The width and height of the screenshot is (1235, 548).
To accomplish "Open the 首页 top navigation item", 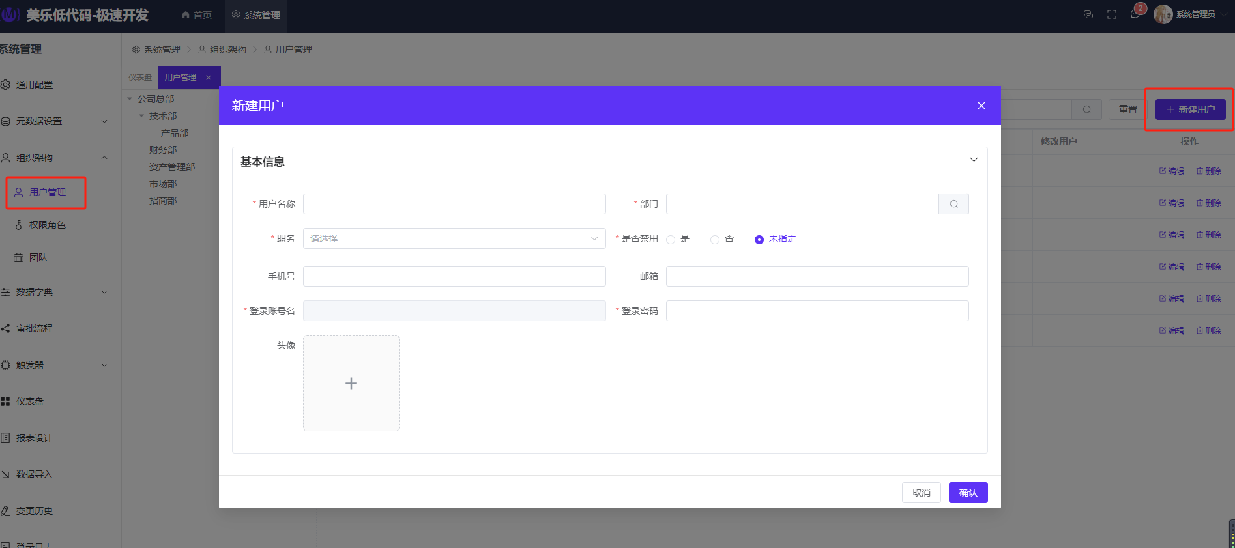I will 197,15.
